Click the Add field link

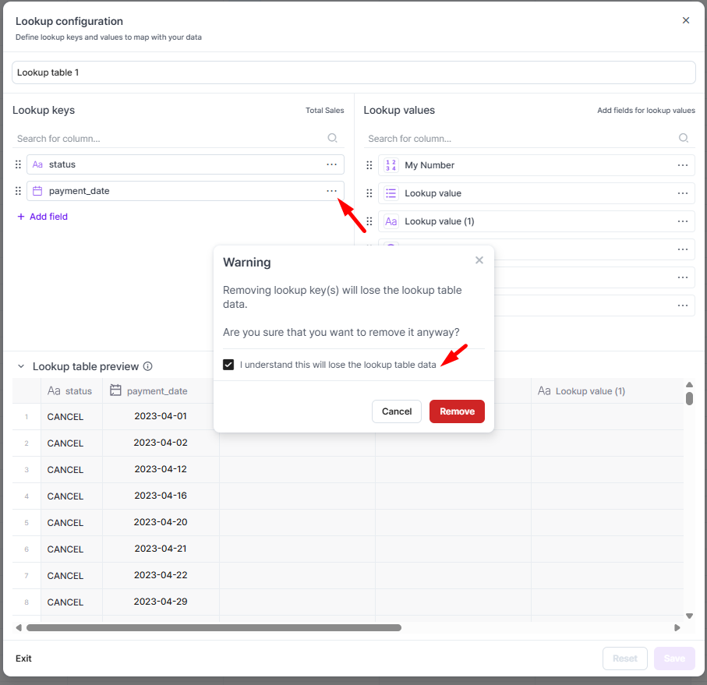43,217
